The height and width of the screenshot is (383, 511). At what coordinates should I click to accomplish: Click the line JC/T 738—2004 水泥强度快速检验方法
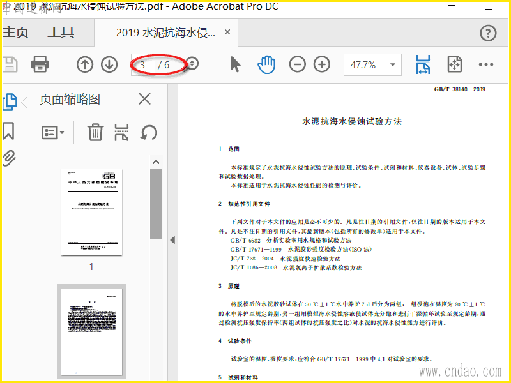tap(285, 259)
